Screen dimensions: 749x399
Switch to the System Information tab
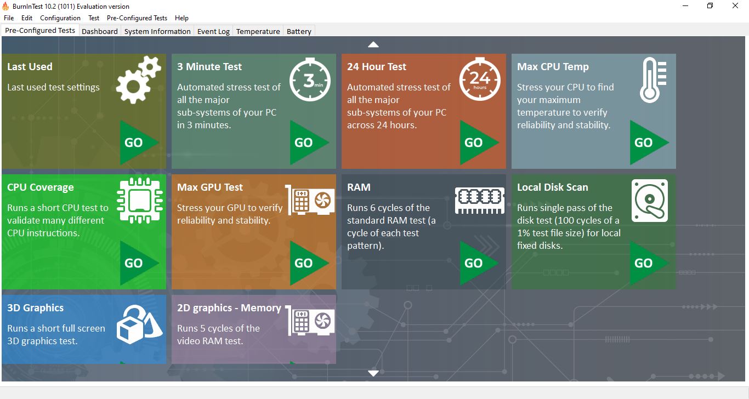[x=157, y=31]
